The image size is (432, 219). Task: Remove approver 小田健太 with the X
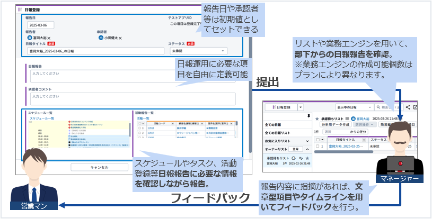tap(120, 38)
